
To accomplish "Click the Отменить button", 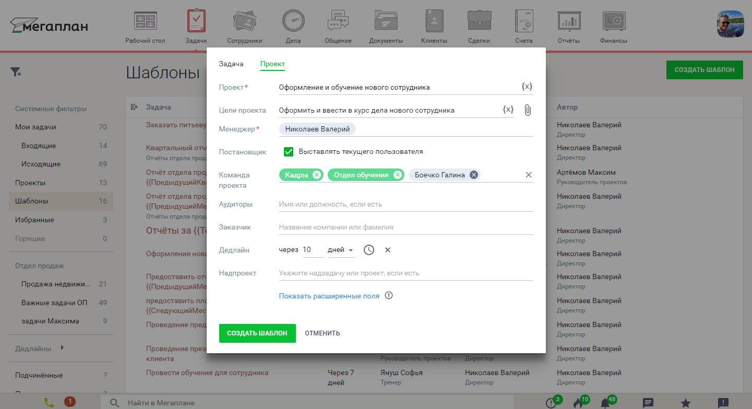I will 323,333.
